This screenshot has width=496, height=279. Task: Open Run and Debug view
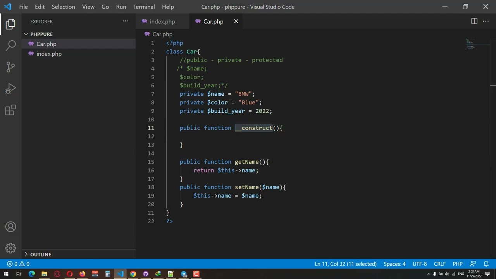[x=10, y=89]
